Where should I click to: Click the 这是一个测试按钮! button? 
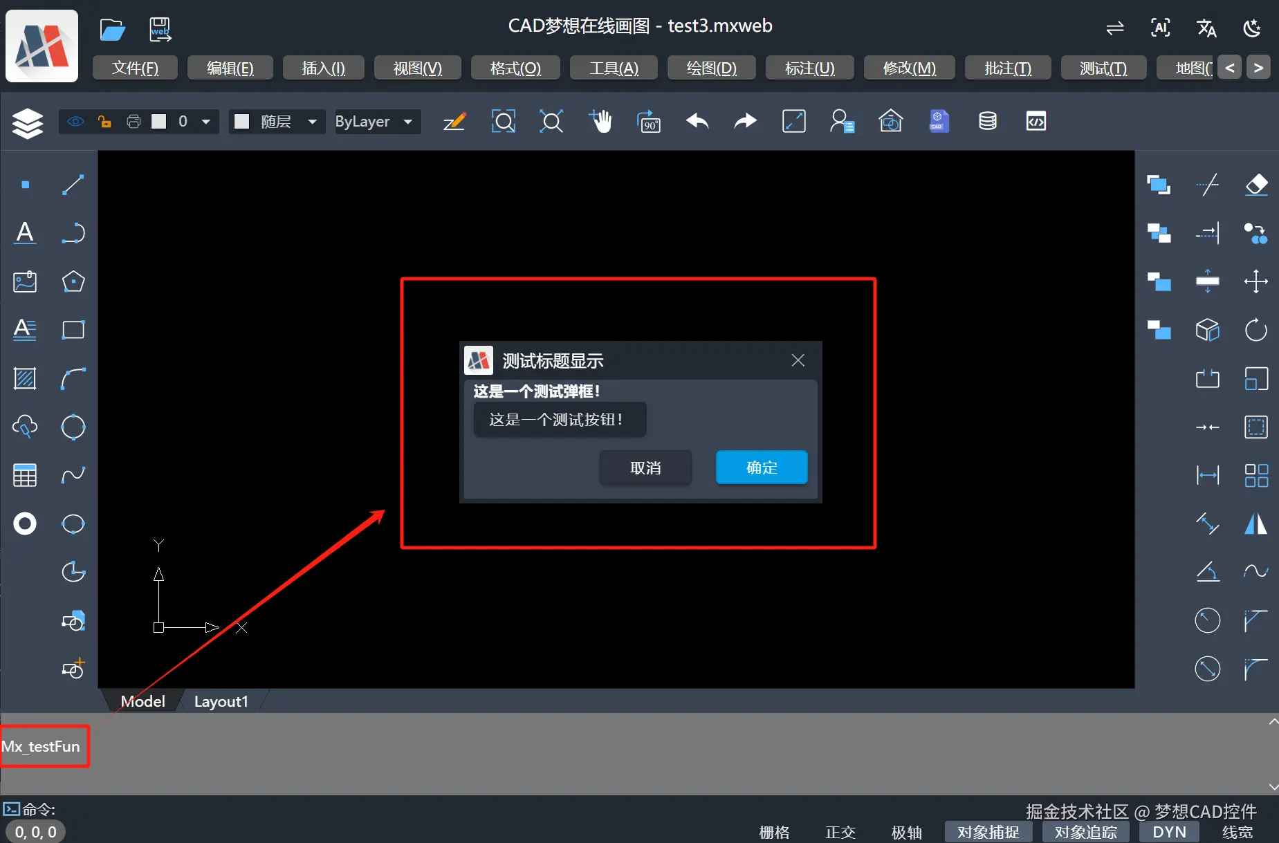click(x=560, y=419)
